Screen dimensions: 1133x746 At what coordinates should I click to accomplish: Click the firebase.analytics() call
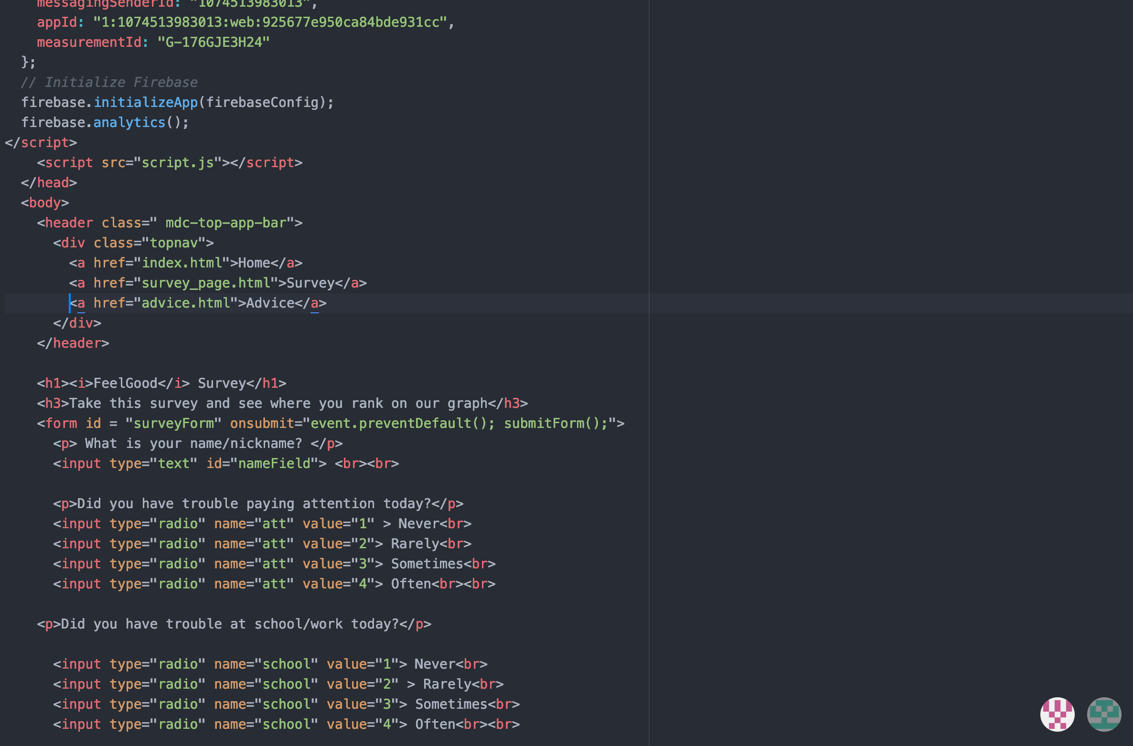pyautogui.click(x=129, y=122)
